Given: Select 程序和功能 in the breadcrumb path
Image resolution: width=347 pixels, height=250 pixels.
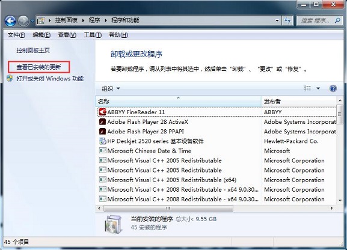Looking at the screenshot, I should 125,20.
